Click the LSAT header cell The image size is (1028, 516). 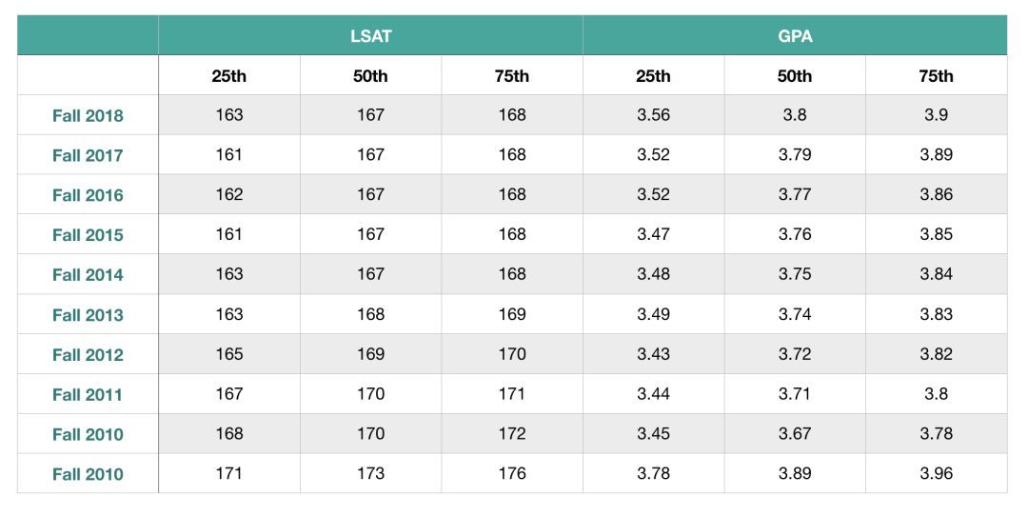coord(370,36)
